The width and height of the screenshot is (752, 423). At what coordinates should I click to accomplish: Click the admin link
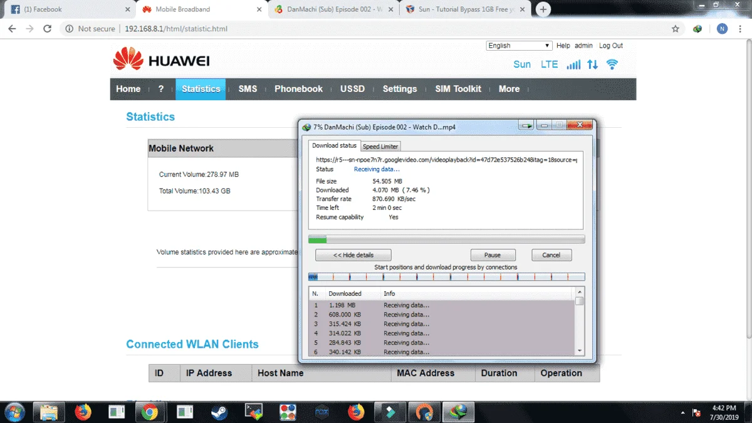point(583,46)
